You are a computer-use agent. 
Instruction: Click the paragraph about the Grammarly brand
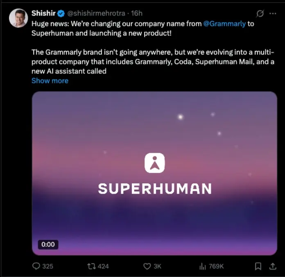pos(152,62)
